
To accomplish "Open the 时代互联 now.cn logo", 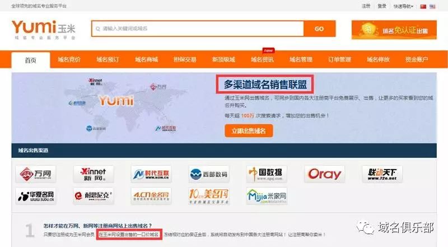I will pos(151,174).
